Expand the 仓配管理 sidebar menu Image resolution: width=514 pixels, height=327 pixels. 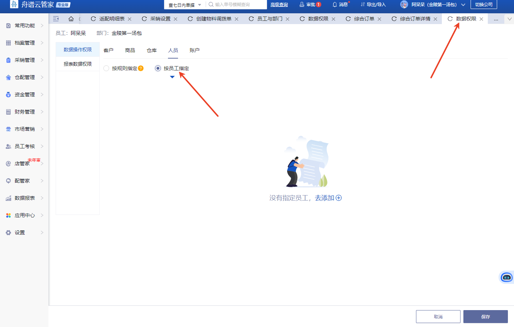coord(24,77)
